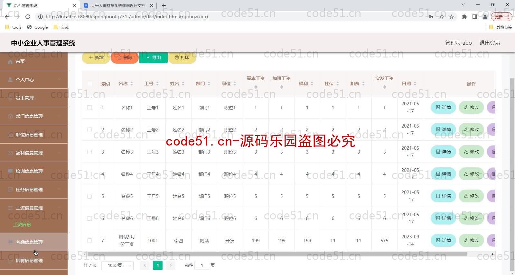Click the horizontal scrollbar right arrow
The height and width of the screenshot is (275, 515).
pos(492,254)
